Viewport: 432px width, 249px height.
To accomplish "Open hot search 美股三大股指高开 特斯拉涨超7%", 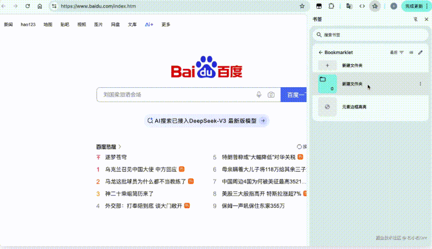I will tap(261, 193).
